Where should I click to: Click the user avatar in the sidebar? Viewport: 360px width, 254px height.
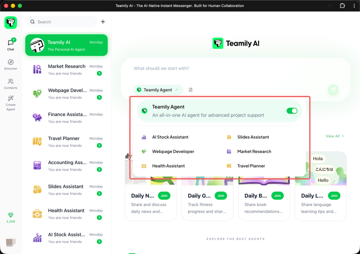(11, 242)
